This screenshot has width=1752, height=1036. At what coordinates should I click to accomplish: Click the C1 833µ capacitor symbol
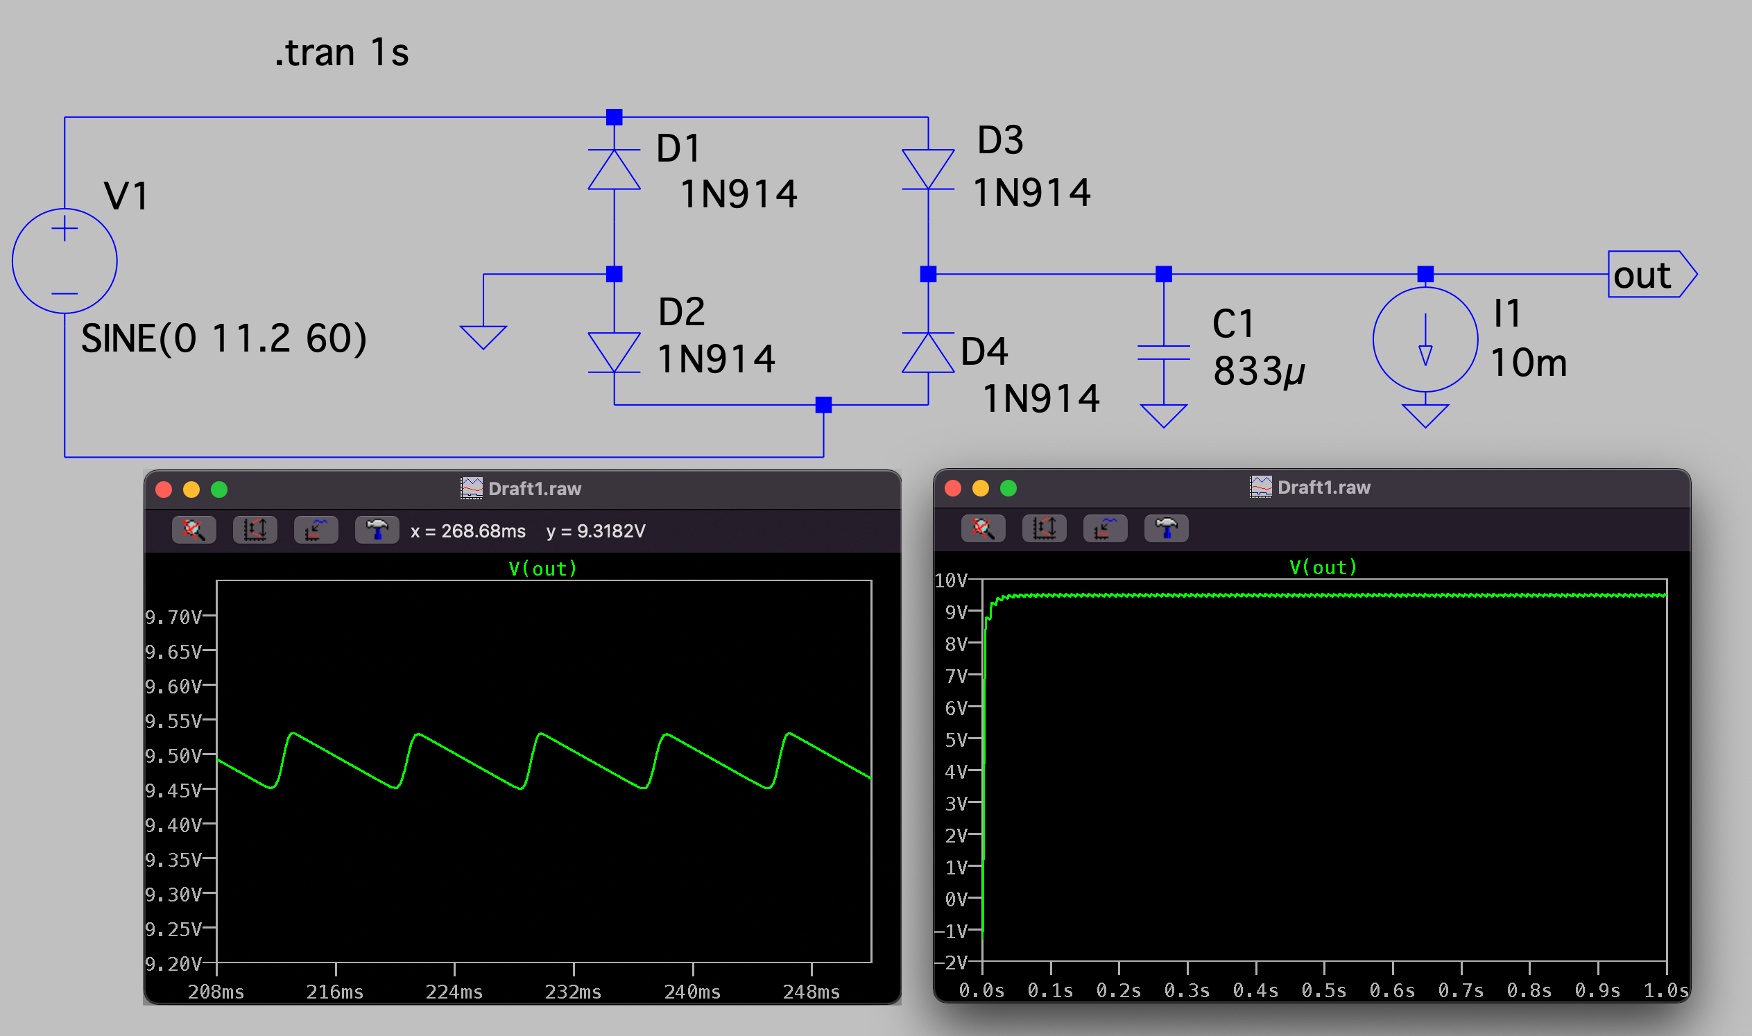(x=1163, y=352)
